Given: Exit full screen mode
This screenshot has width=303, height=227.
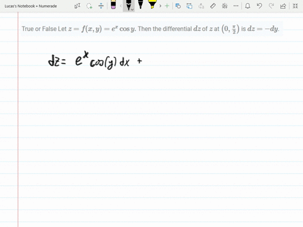Looking at the screenshot, I should (295, 6).
